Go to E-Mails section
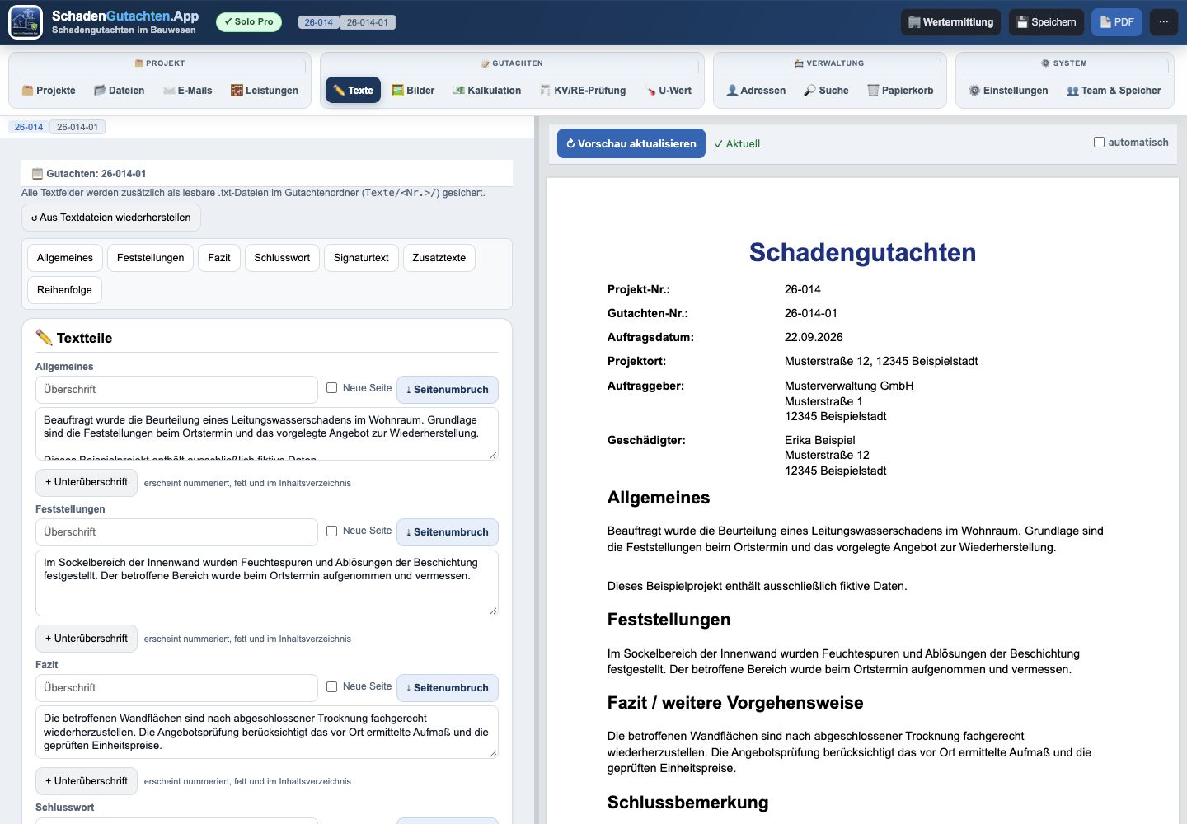 click(188, 91)
